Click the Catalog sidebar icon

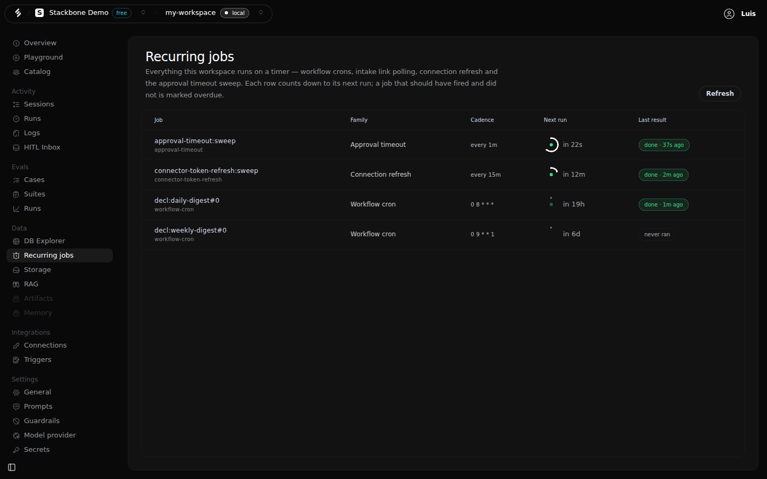click(x=16, y=72)
